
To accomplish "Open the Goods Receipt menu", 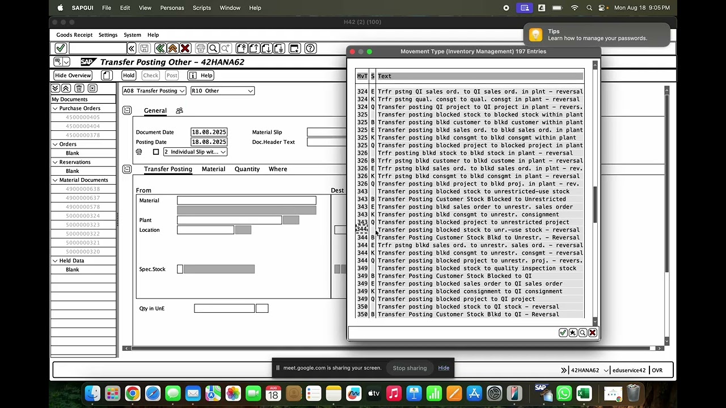I will tap(74, 35).
